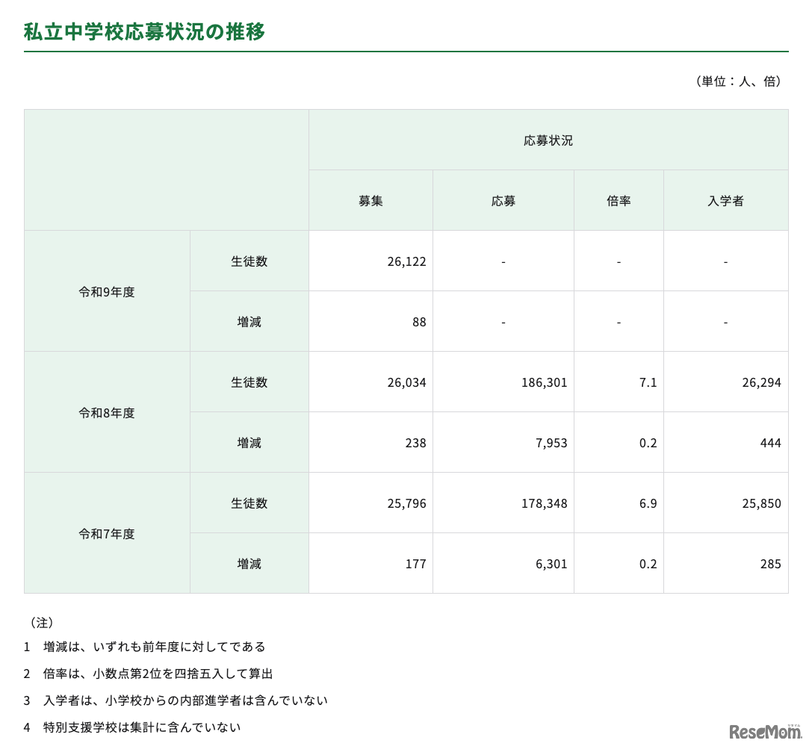
Task: Click the （注） notes label
Action: [41, 622]
